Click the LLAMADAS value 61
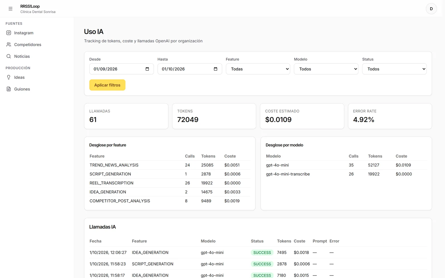445x278 pixels. click(93, 120)
